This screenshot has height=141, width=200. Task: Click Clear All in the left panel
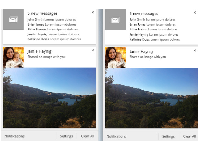pos(88,136)
